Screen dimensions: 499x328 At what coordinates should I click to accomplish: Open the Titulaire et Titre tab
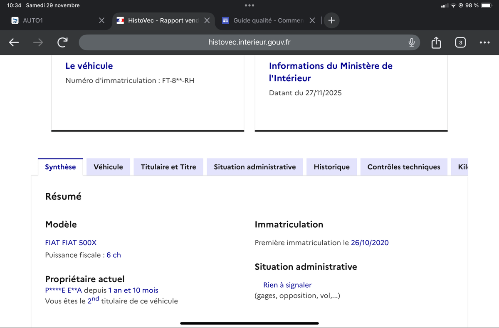tap(168, 167)
